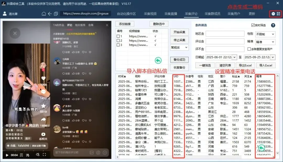The height and width of the screenshot is (162, 283).
Task: Open the 采集用户 tab
Action: [234, 14]
